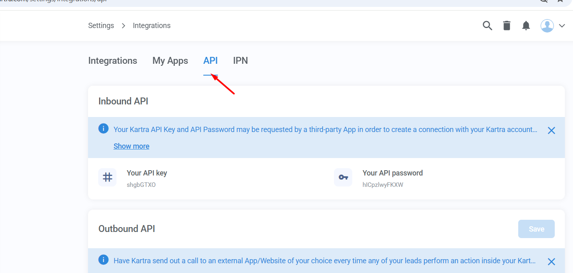573x273 pixels.
Task: Select the API tab
Action: pos(211,61)
